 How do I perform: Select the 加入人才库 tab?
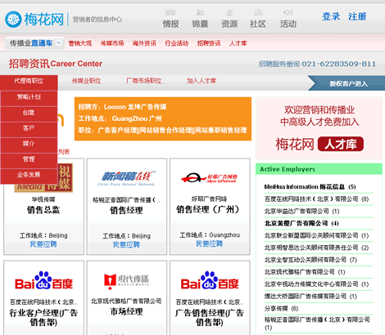tap(202, 81)
